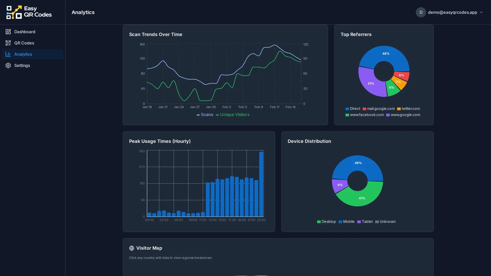Viewport: 491px width, 276px height.
Task: Click the Easy QR Codes logo
Action: (29, 12)
